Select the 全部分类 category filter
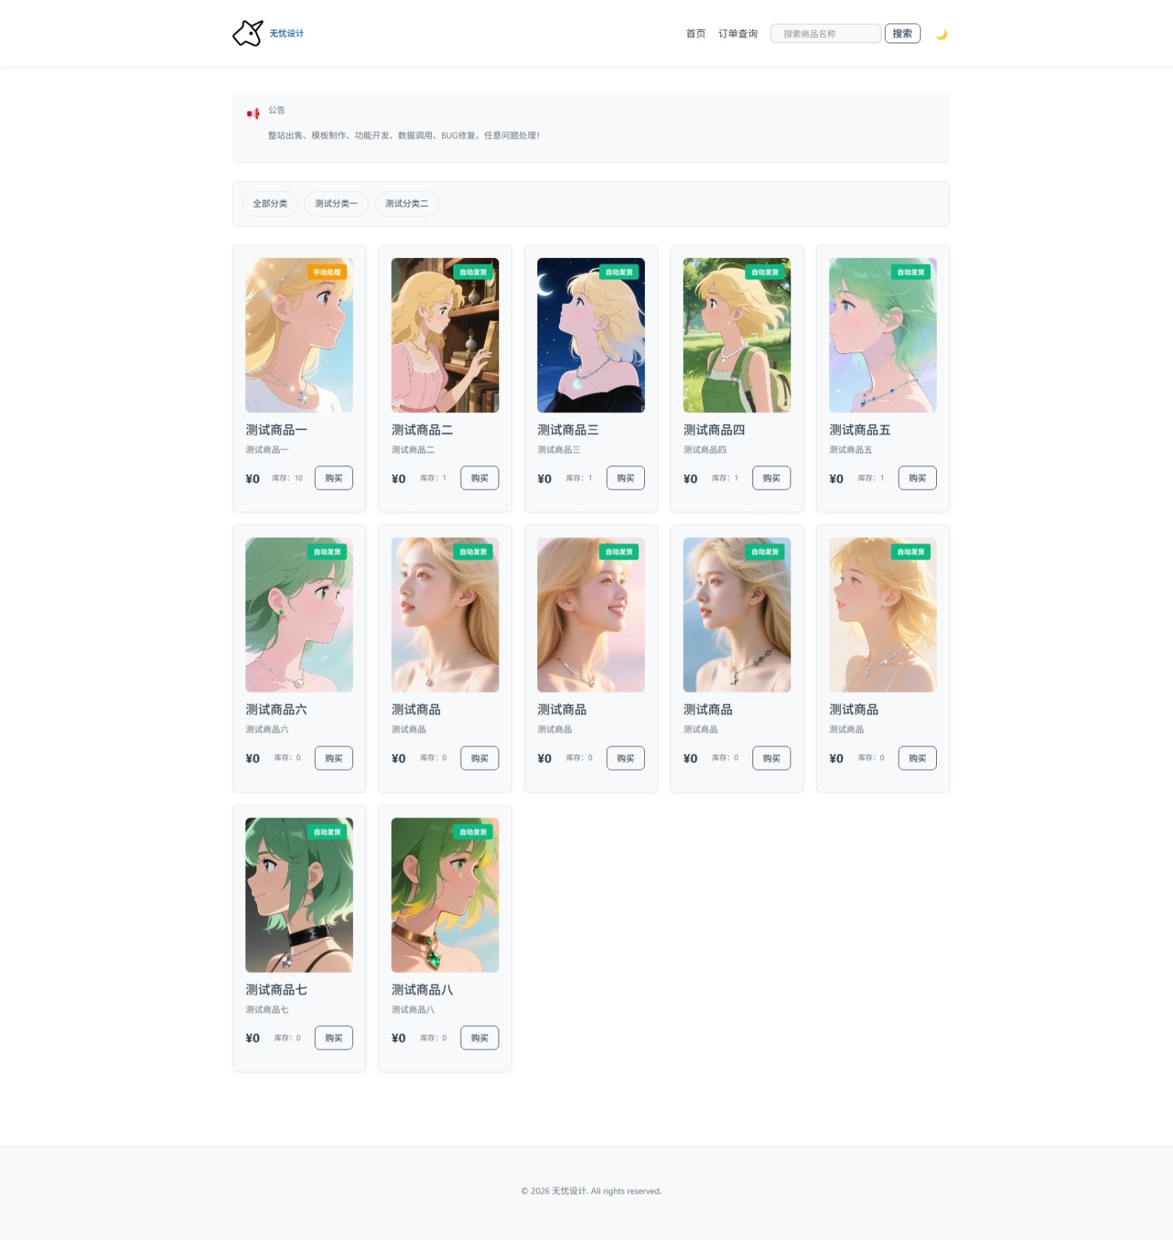 point(270,203)
